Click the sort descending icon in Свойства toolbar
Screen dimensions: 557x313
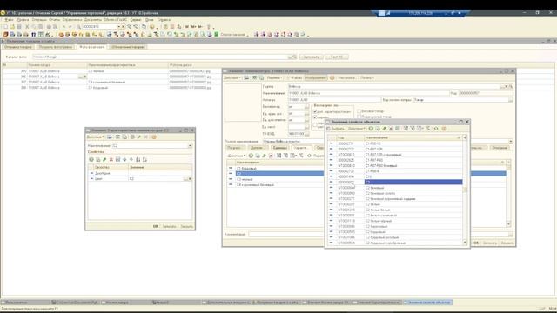145,160
